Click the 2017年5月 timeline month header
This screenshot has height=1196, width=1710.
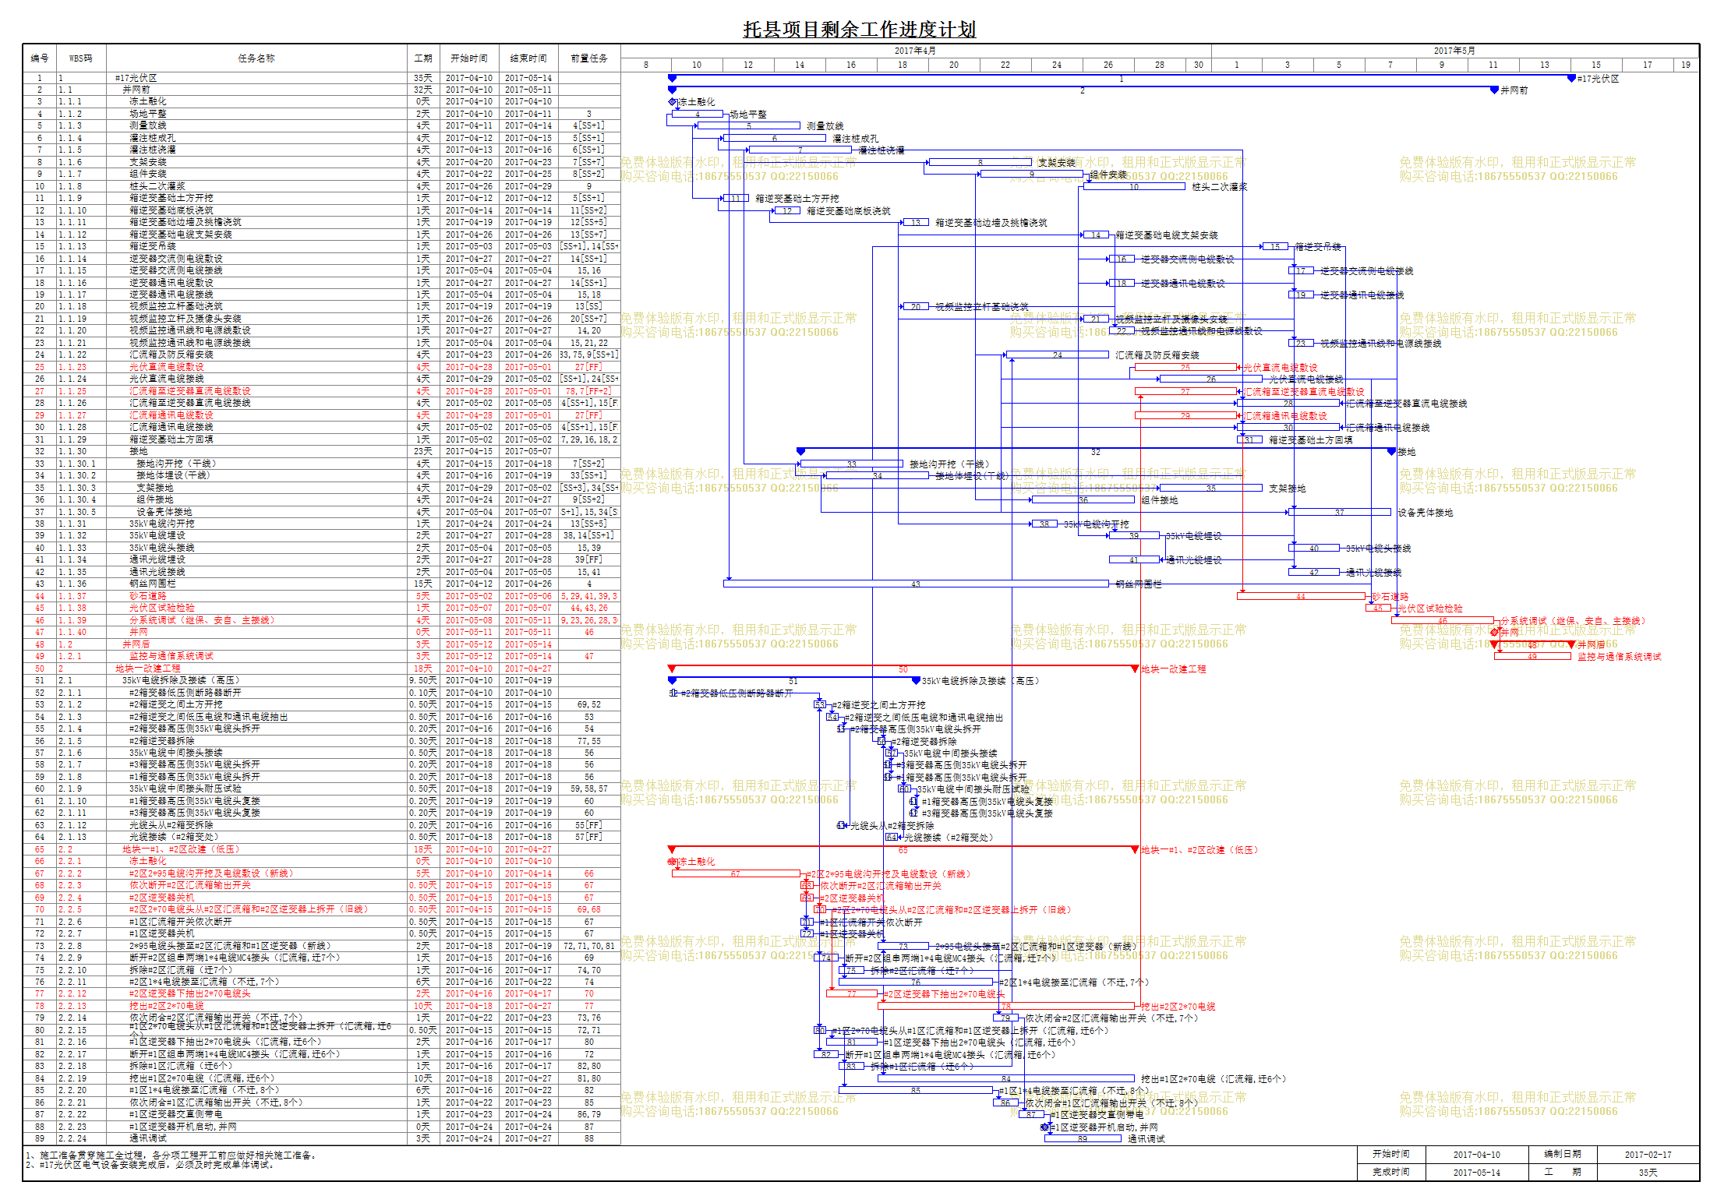[1454, 51]
